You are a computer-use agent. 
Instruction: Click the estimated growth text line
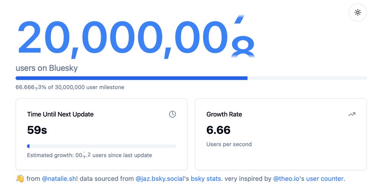tap(89, 155)
